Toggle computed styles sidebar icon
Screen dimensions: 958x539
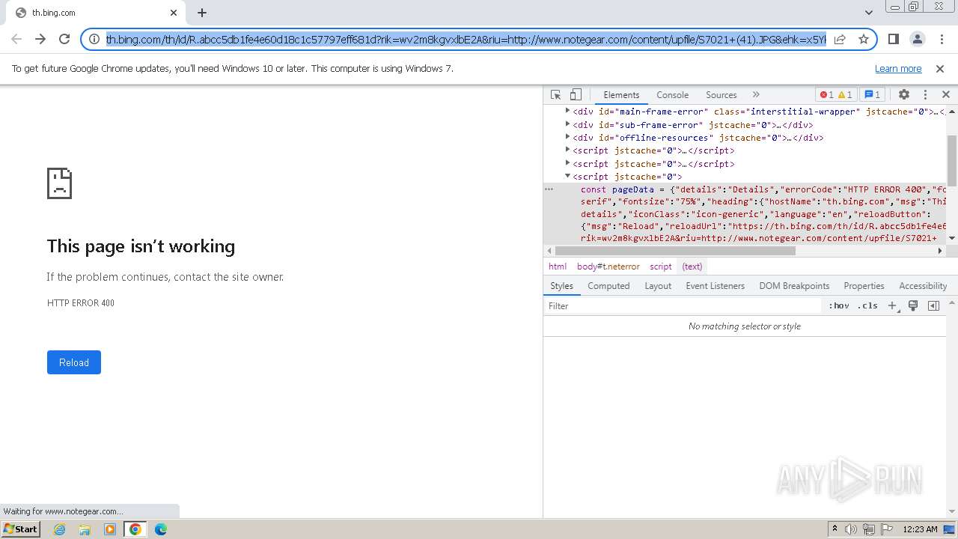[933, 306]
